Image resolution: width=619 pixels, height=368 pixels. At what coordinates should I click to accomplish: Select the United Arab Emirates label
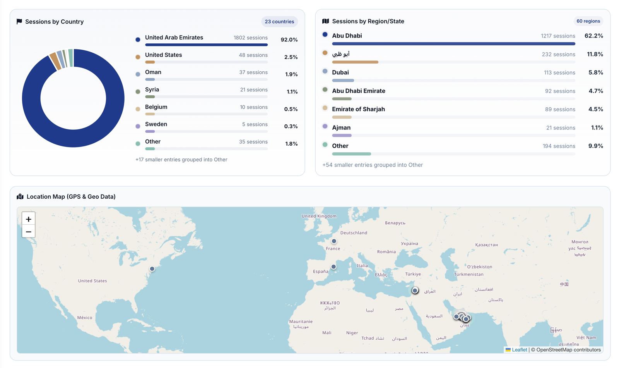(174, 38)
